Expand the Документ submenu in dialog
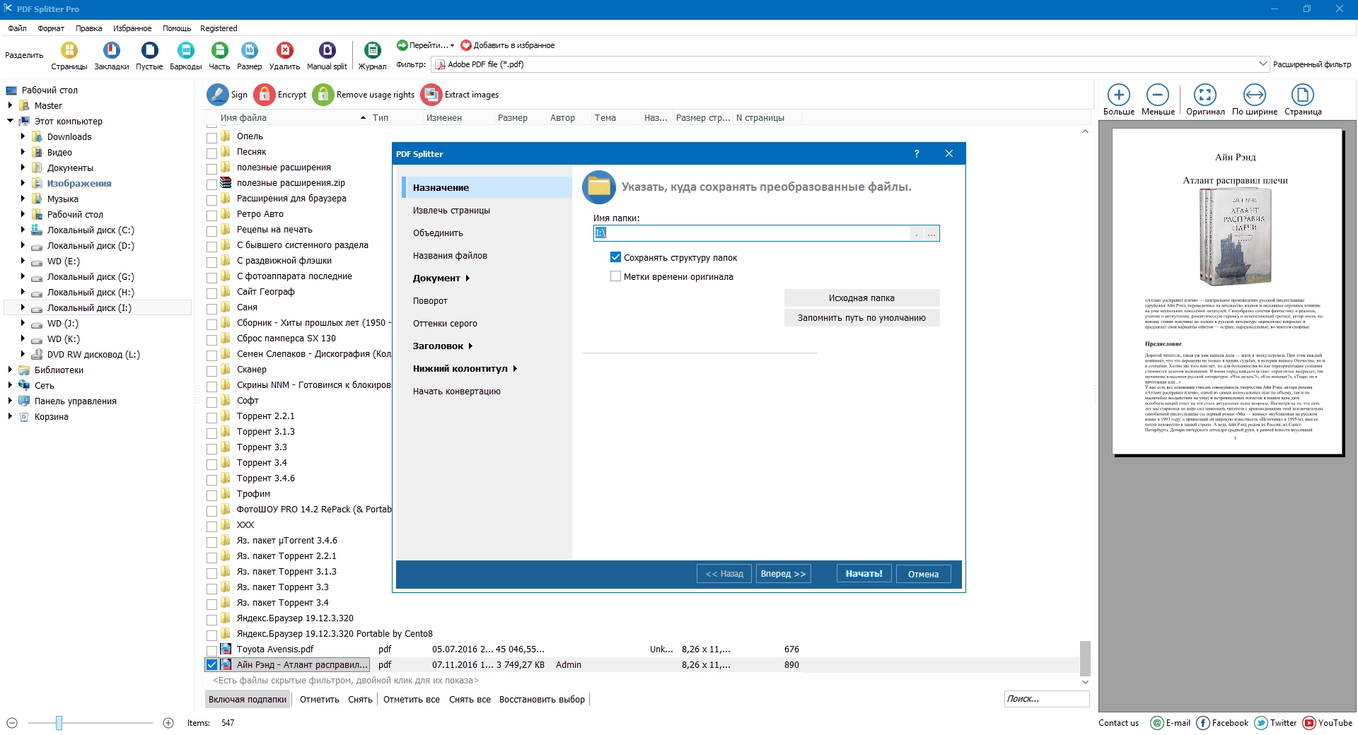The width and height of the screenshot is (1358, 735). 468,278
